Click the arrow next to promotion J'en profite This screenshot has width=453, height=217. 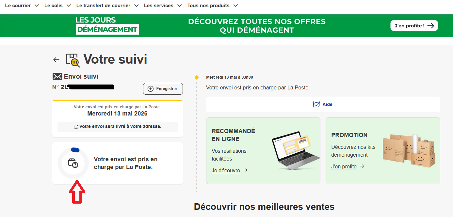(362, 166)
